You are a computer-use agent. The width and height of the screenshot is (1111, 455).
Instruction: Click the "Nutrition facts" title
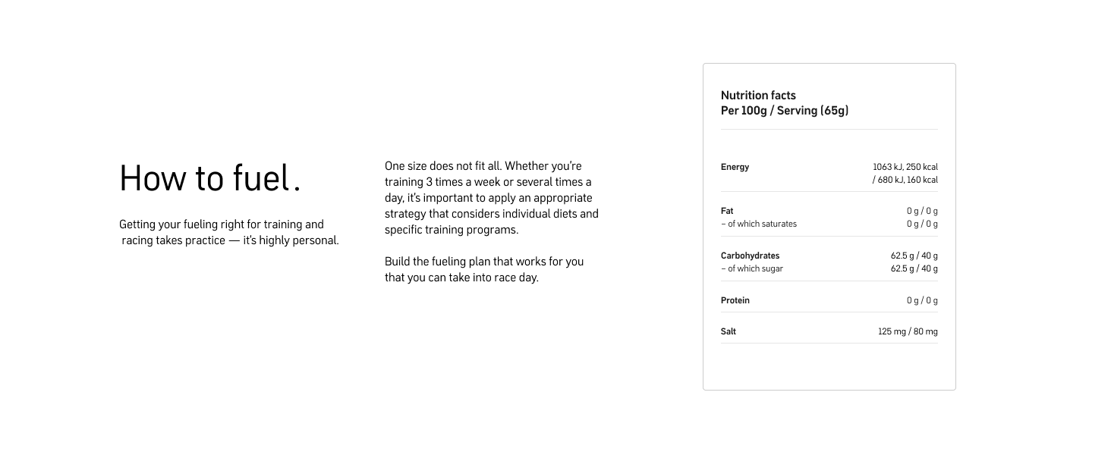(758, 96)
